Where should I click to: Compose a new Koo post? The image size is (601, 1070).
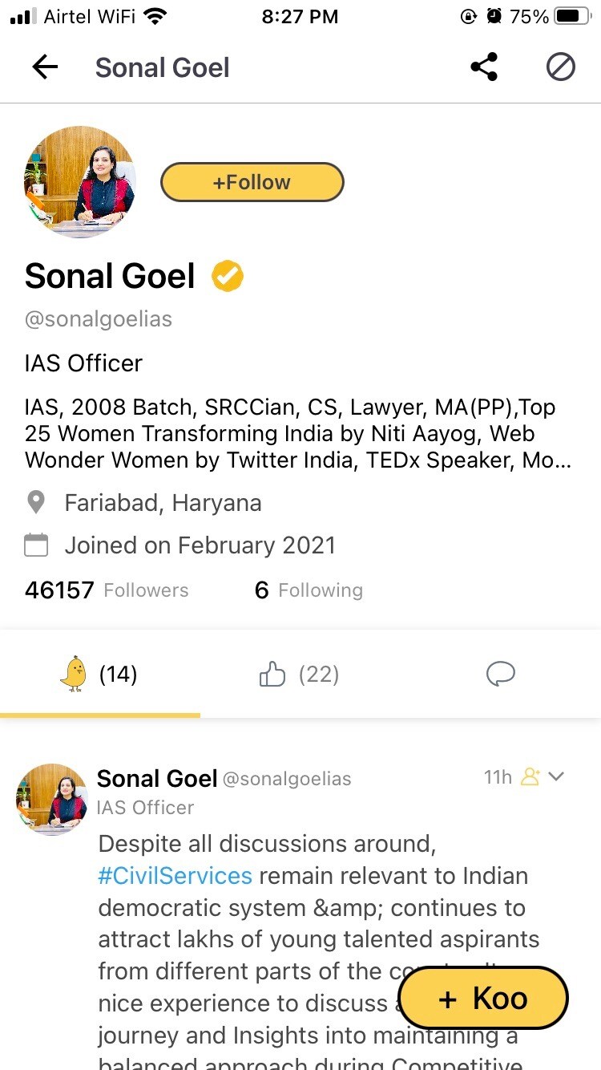(x=483, y=998)
